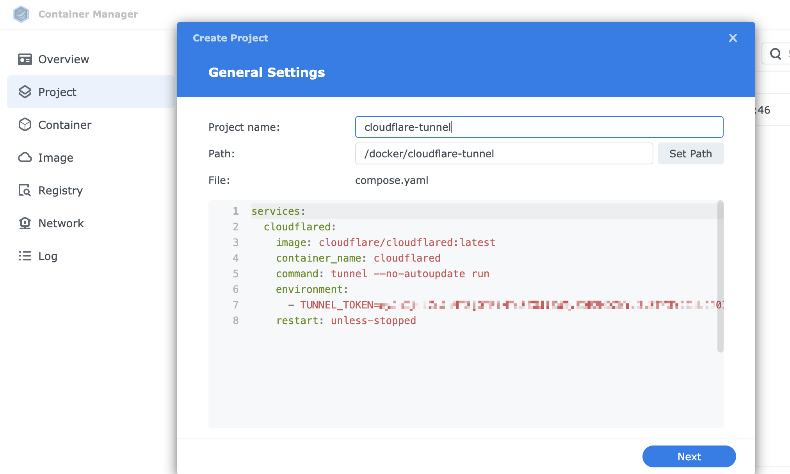Click the Set Path button
This screenshot has width=790, height=474.
pos(690,153)
